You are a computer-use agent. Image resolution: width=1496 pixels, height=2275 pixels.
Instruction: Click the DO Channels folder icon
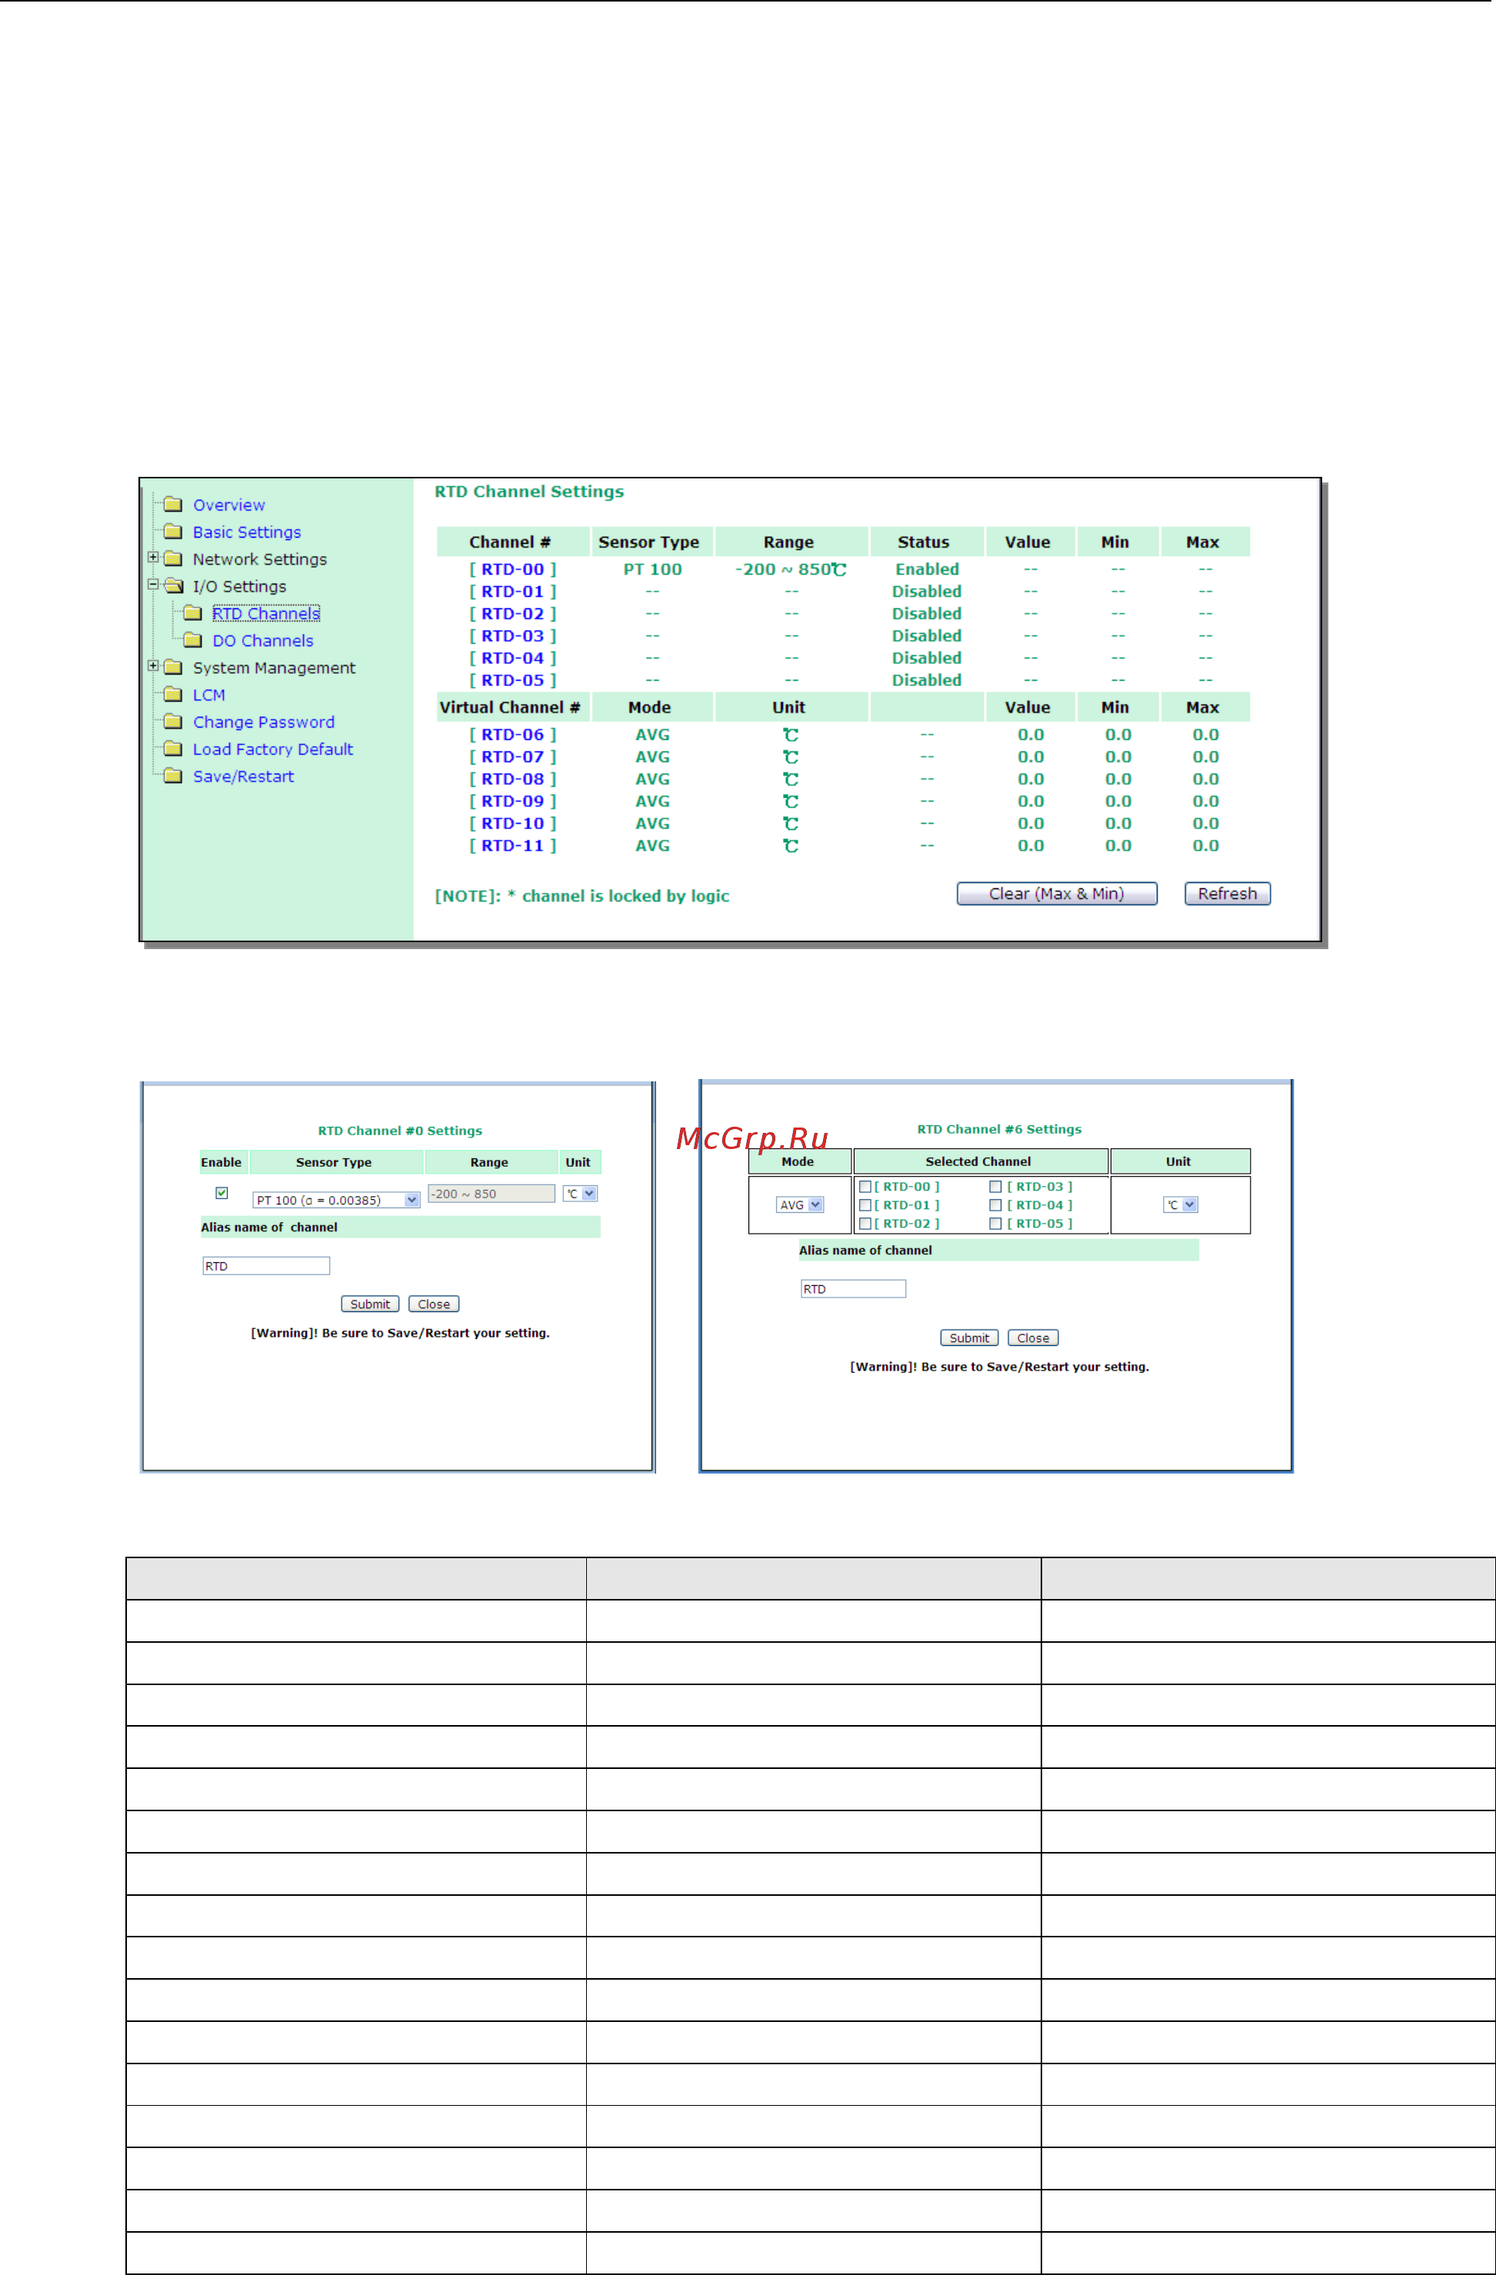point(192,641)
